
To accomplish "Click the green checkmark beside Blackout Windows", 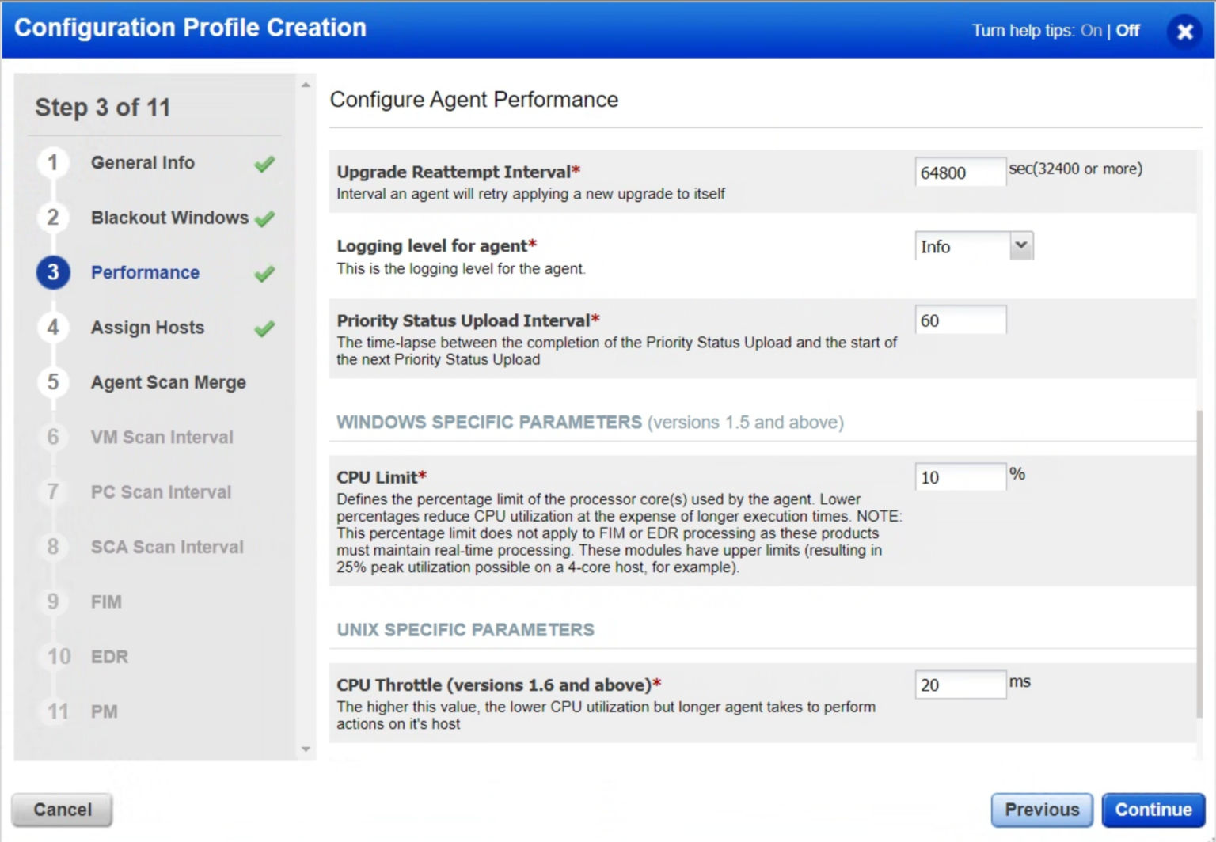I will pyautogui.click(x=265, y=218).
